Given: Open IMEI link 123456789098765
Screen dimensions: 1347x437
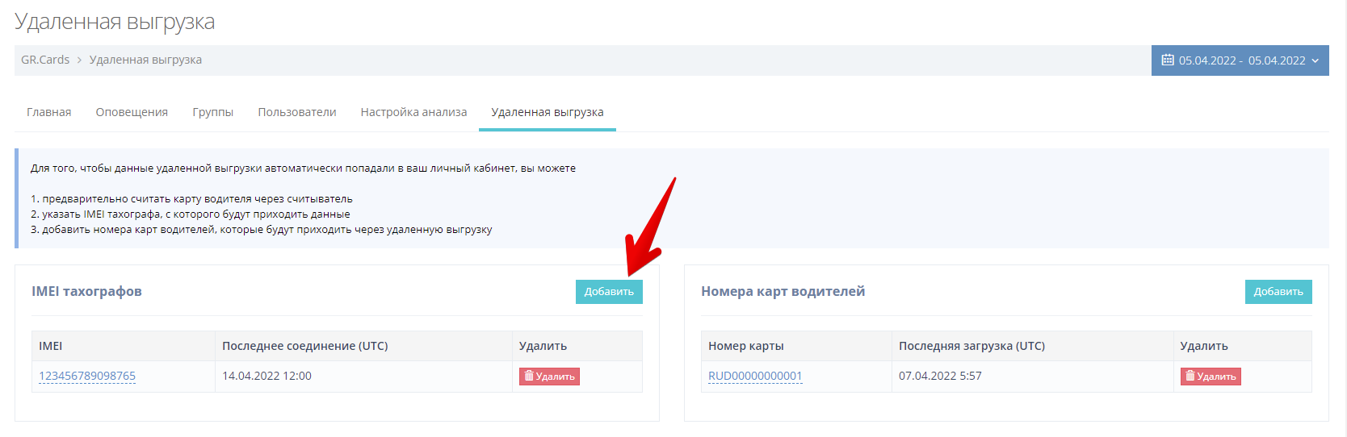Looking at the screenshot, I should [87, 376].
